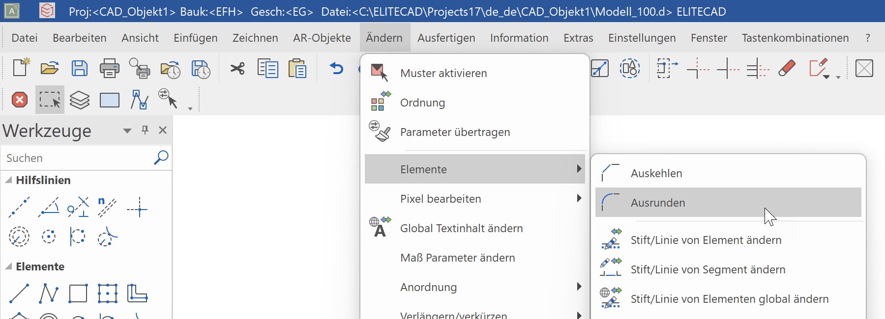
Task: Open the Ausfertigen menu
Action: 446,38
